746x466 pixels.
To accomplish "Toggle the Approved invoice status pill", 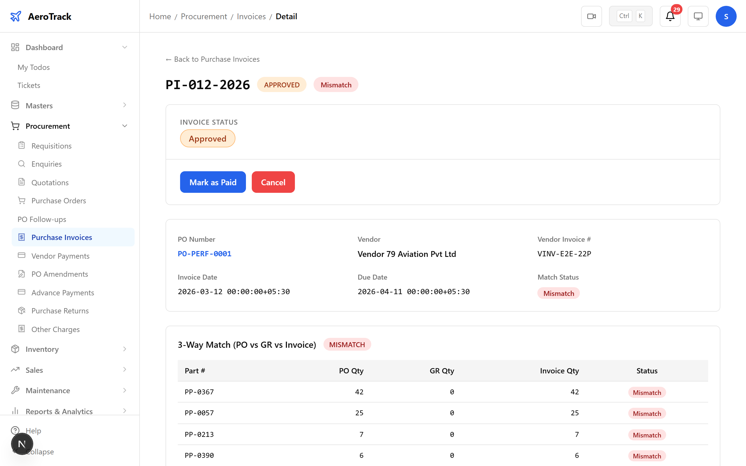I will (x=207, y=138).
